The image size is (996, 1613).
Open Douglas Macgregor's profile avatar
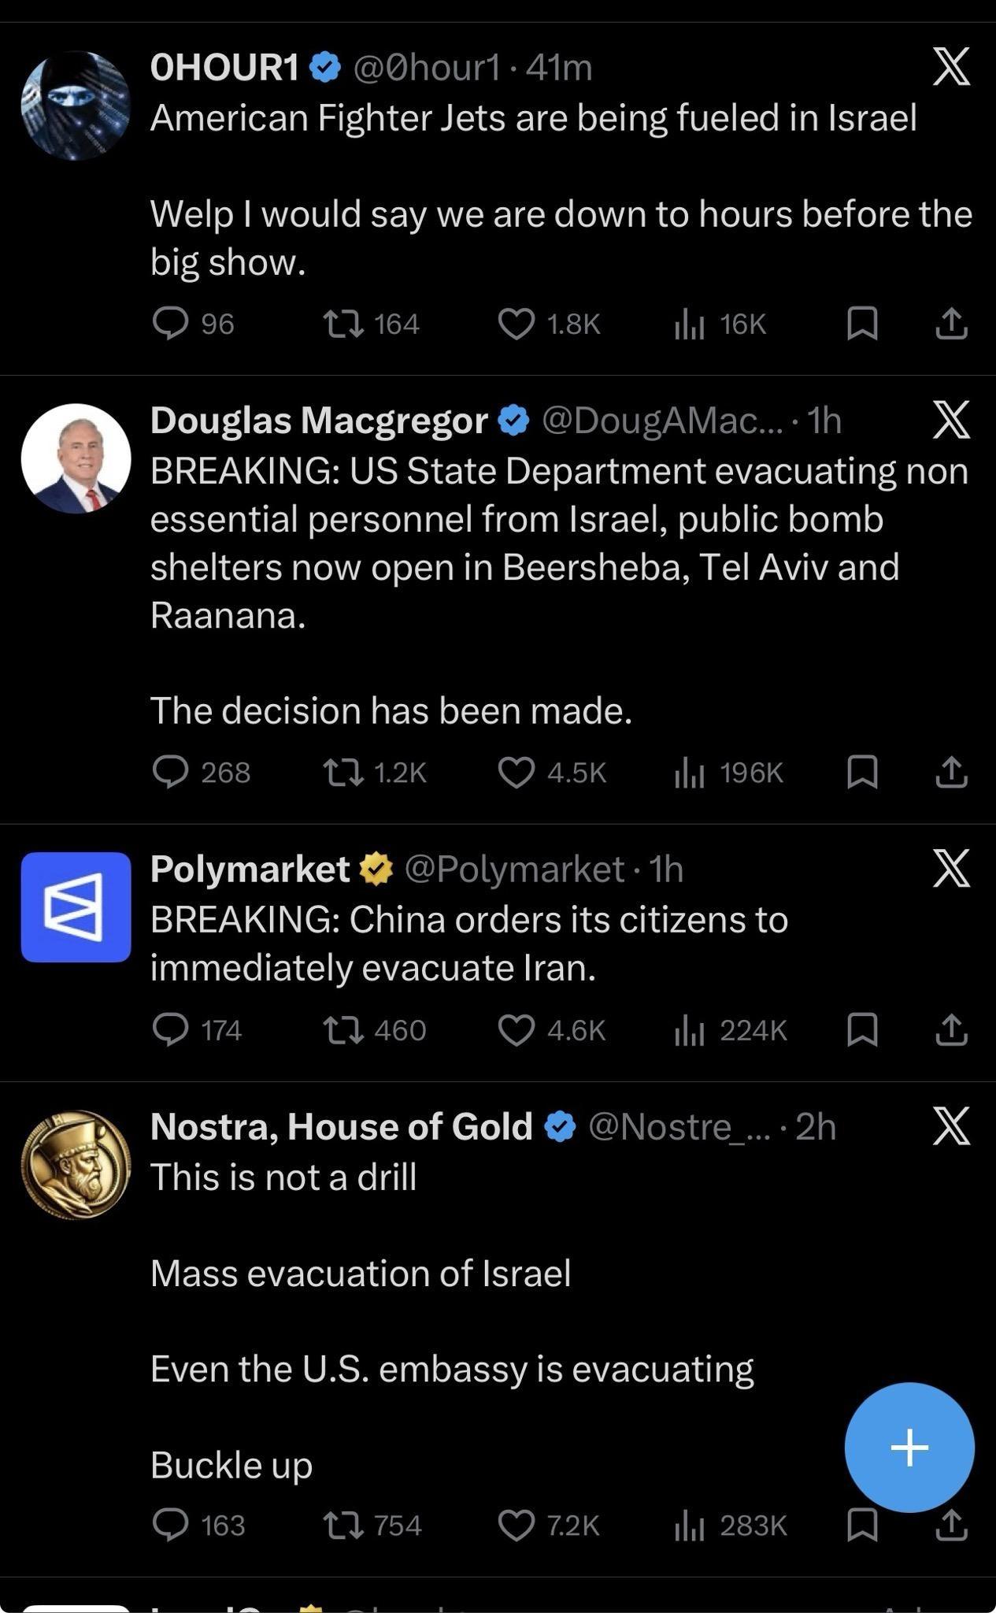point(76,458)
